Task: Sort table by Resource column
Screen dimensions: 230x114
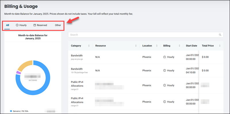Action: [x=136, y=46]
